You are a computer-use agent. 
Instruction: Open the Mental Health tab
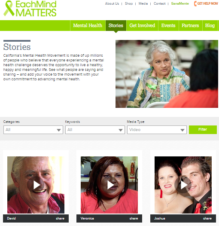tap(88, 25)
